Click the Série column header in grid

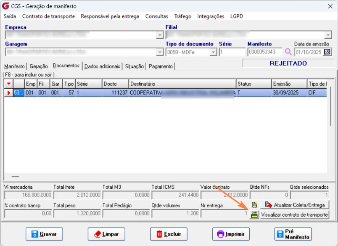pos(89,84)
